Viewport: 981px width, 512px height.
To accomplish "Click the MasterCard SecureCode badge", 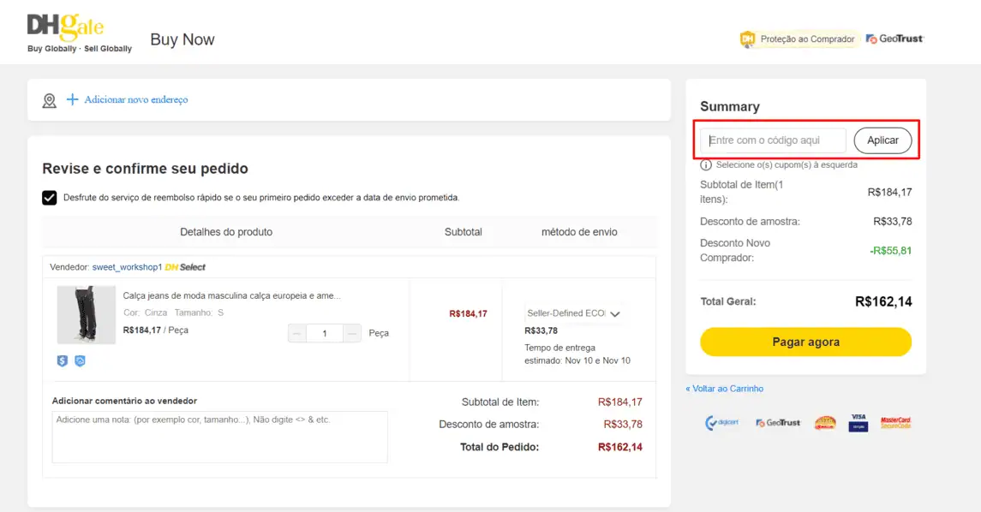I will [895, 423].
